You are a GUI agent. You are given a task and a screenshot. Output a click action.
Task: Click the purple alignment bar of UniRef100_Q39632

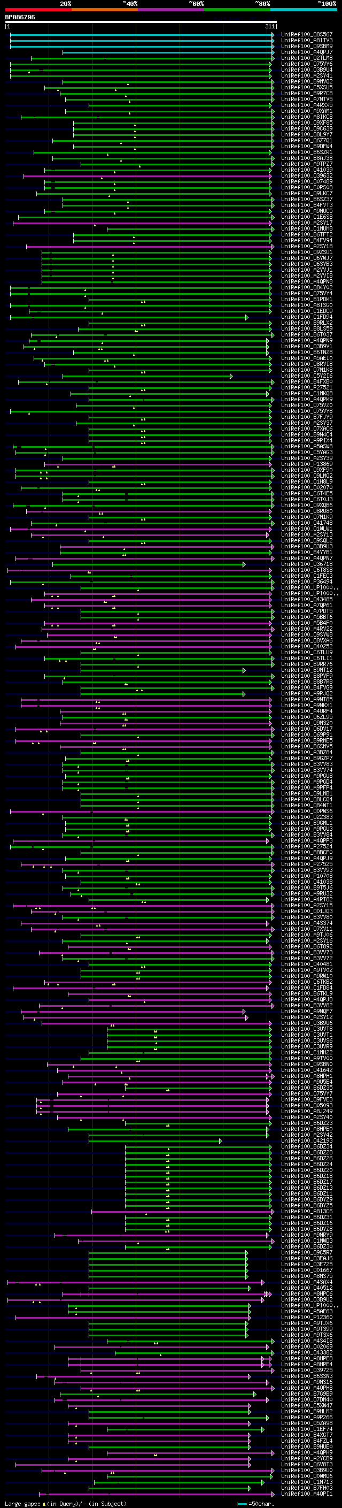point(147,175)
